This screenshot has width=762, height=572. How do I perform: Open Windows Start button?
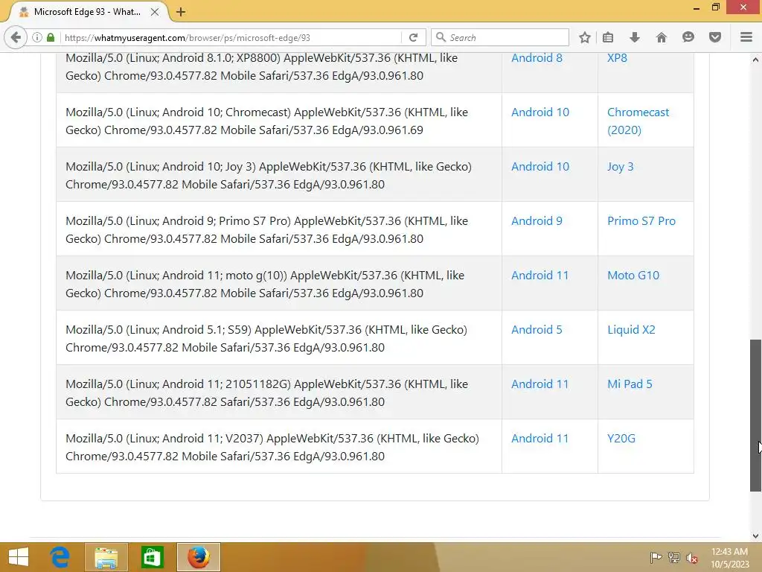tap(19, 557)
